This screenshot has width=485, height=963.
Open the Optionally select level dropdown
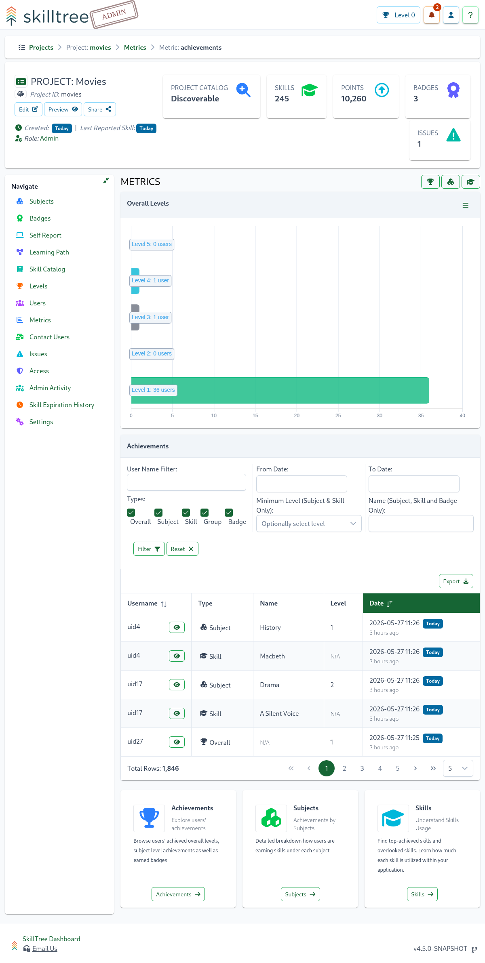tap(309, 524)
